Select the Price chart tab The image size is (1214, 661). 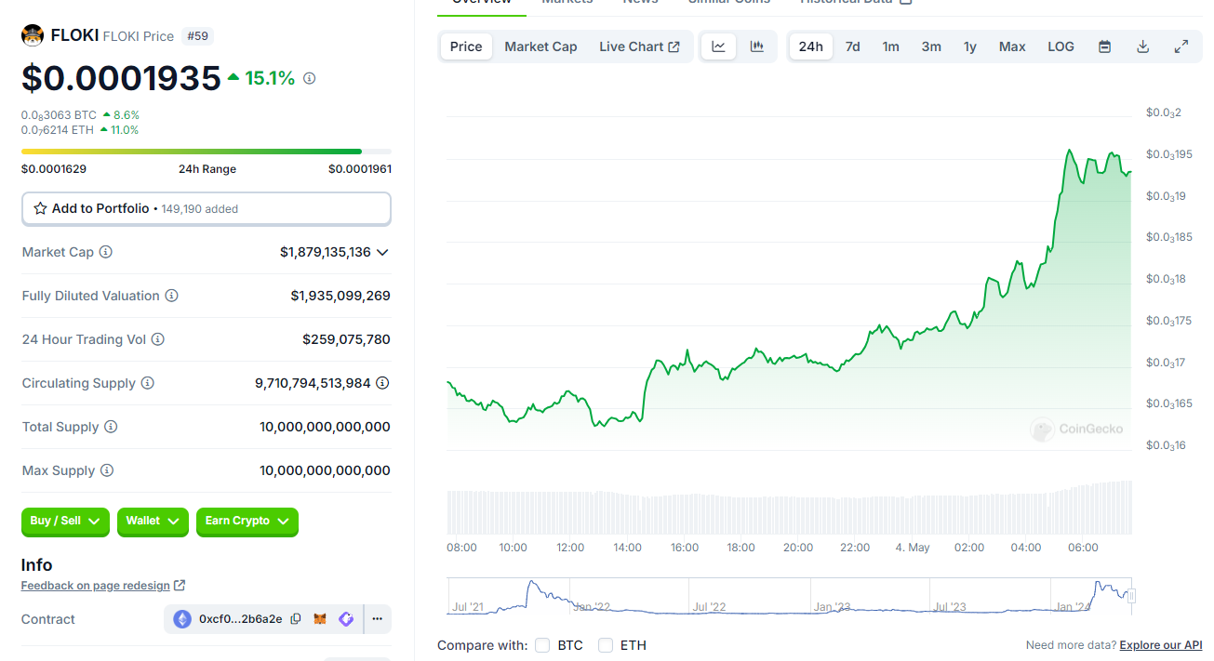tap(466, 46)
